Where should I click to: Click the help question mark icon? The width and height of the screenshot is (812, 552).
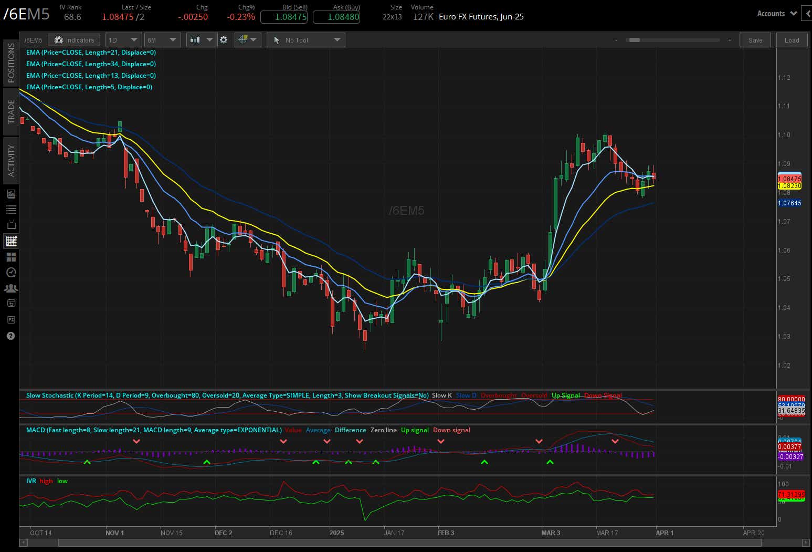tap(10, 336)
